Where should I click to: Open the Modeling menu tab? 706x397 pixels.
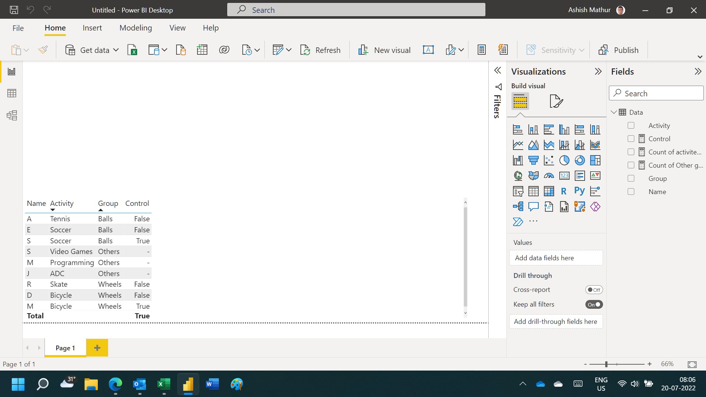coord(136,28)
